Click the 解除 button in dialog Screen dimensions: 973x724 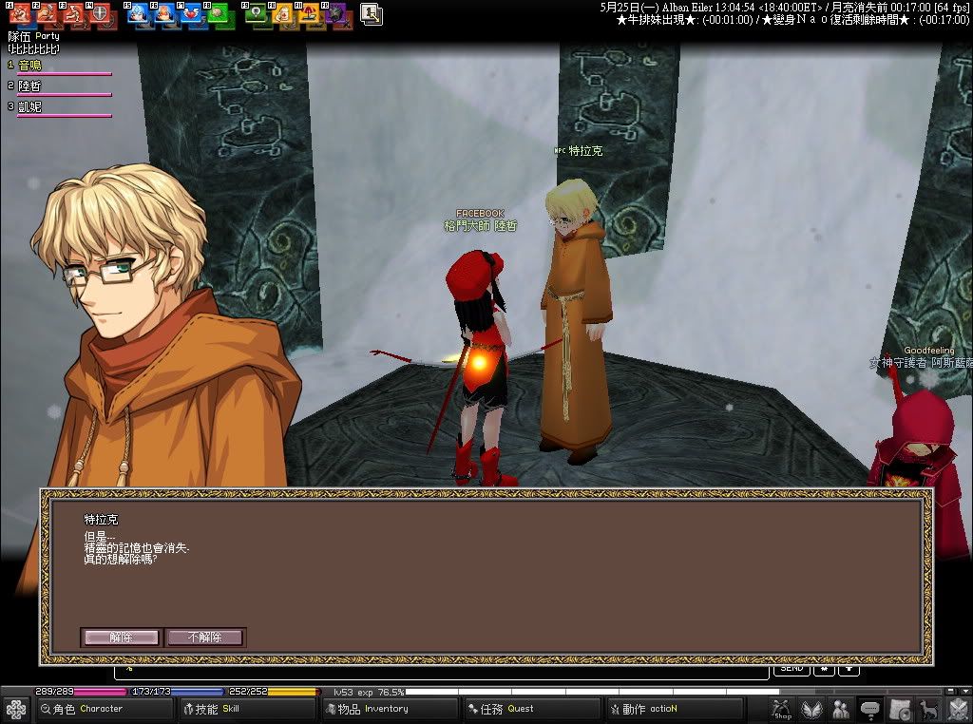(121, 638)
